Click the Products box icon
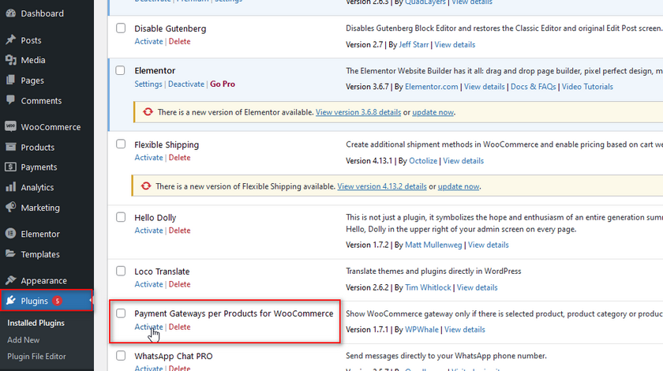The width and height of the screenshot is (663, 371). point(10,147)
